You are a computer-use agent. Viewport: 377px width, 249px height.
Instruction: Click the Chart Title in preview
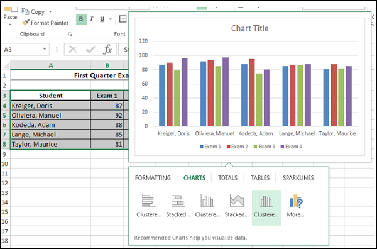249,28
